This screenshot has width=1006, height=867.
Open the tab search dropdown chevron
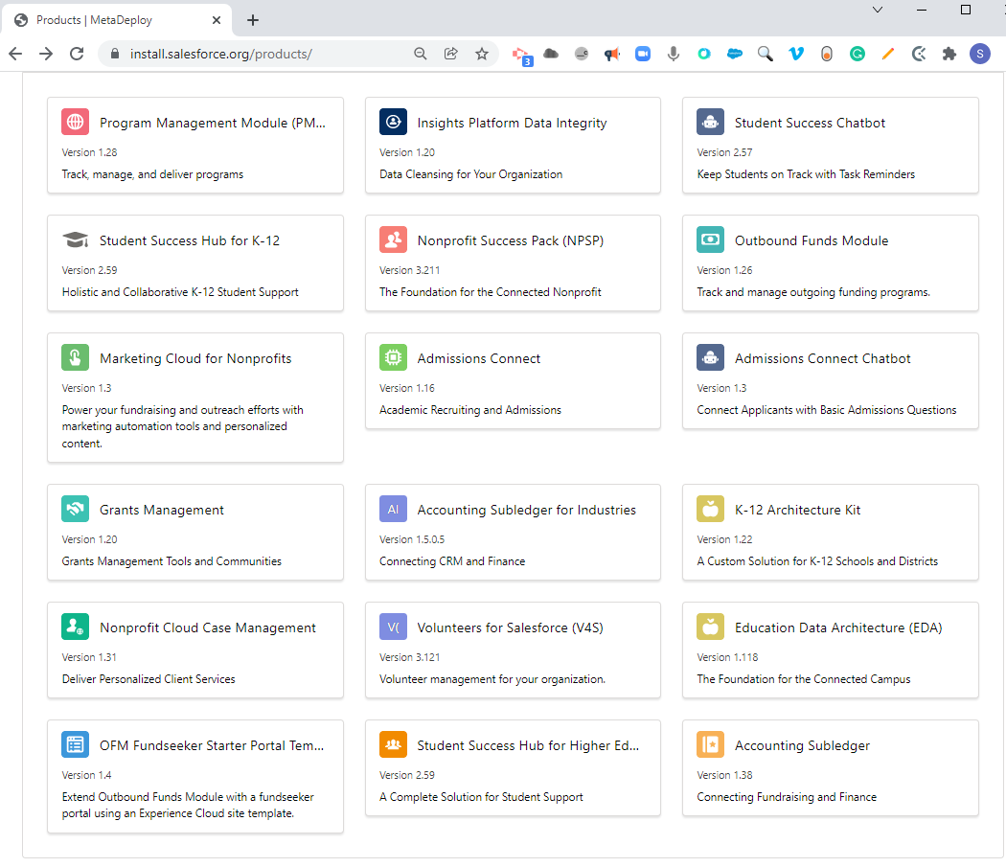pos(878,10)
